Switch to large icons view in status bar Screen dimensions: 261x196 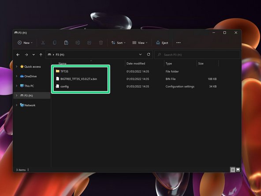[238, 170]
